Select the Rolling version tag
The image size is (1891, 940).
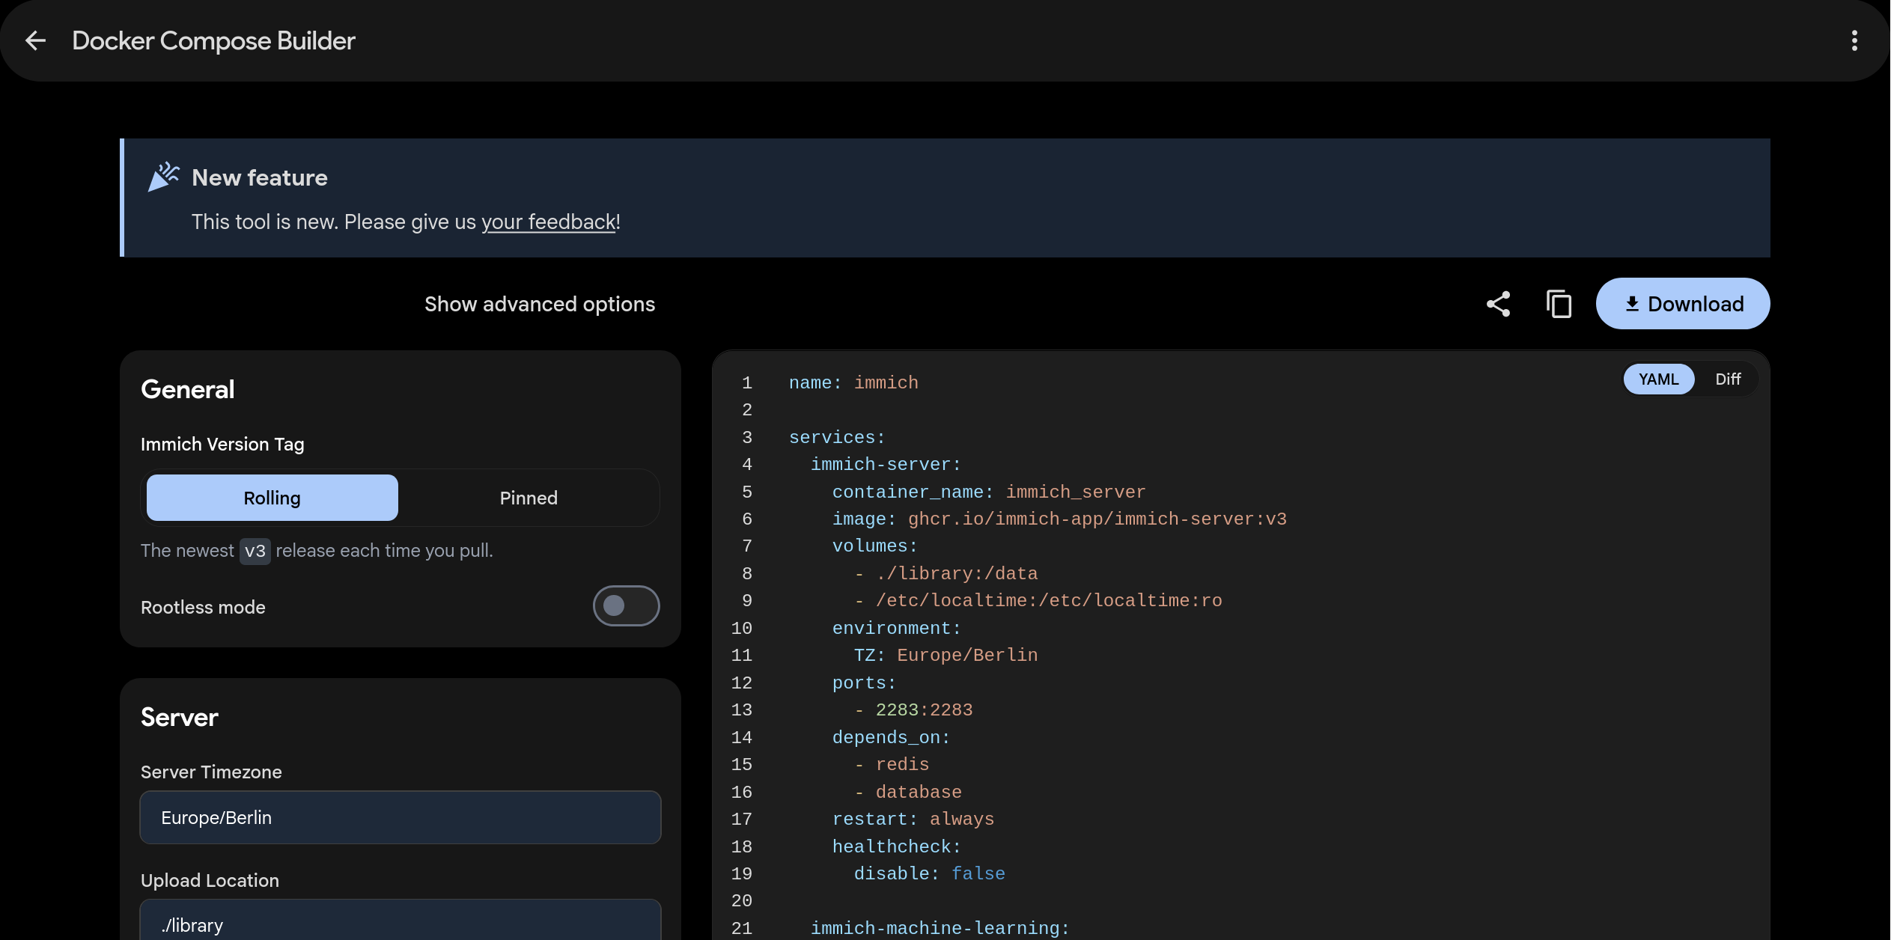(x=272, y=498)
